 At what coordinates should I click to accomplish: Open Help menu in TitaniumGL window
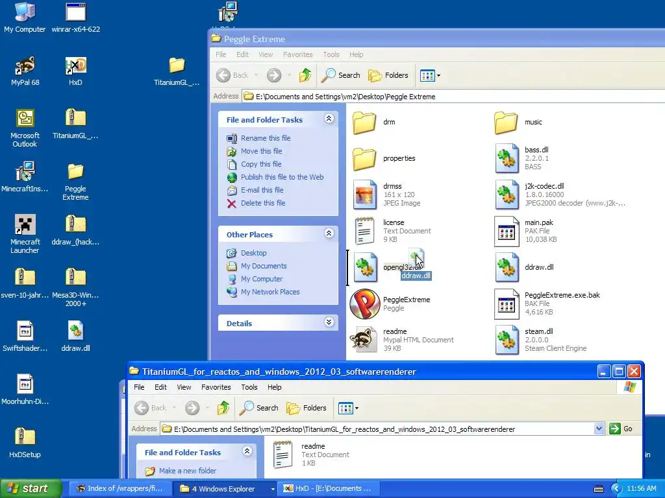pos(274,387)
